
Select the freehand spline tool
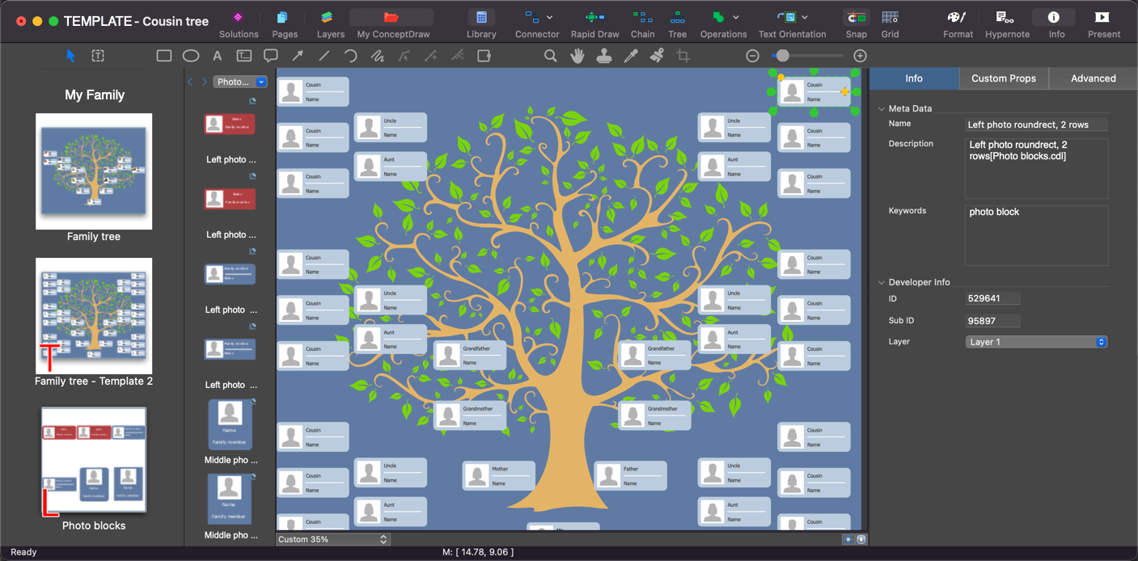[x=377, y=56]
